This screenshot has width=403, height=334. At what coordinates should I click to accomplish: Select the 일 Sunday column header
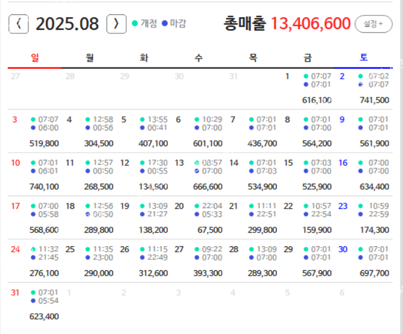point(35,58)
